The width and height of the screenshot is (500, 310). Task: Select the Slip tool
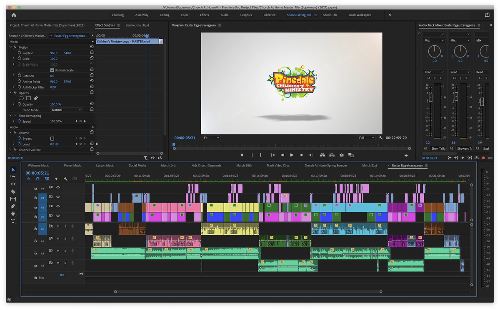click(x=13, y=199)
